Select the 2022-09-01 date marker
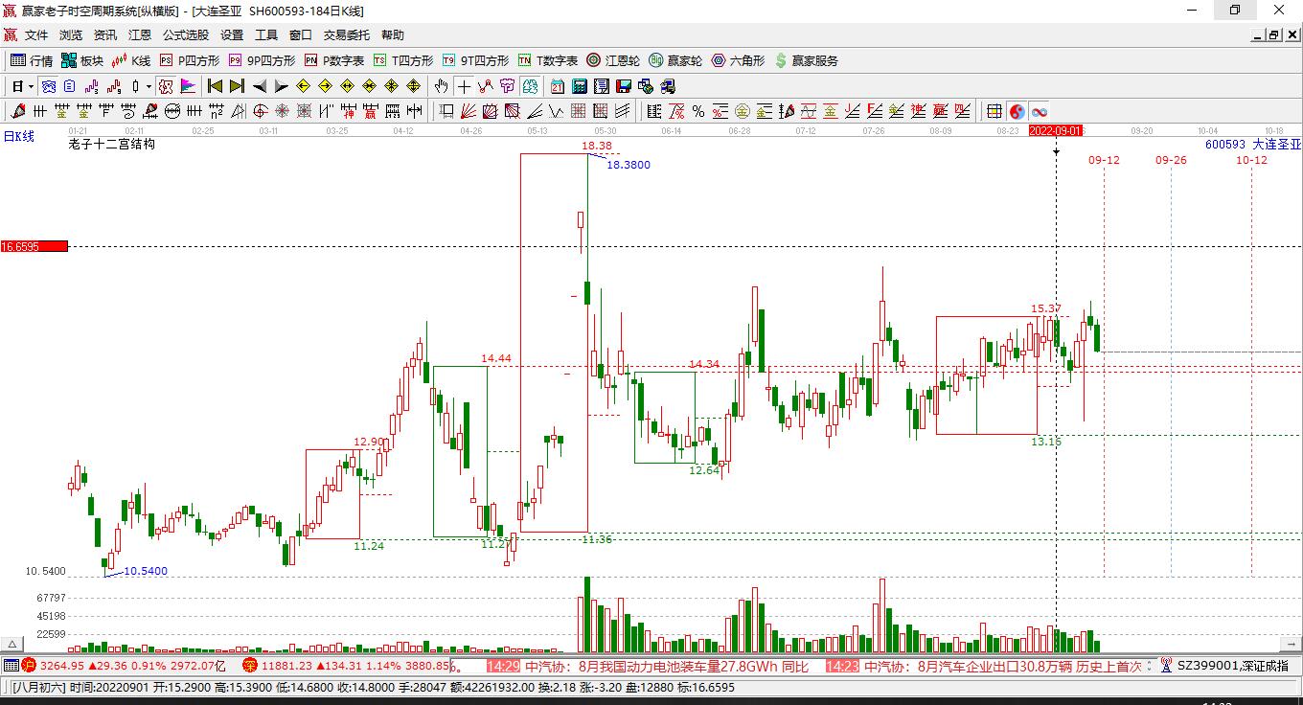 tap(1056, 130)
